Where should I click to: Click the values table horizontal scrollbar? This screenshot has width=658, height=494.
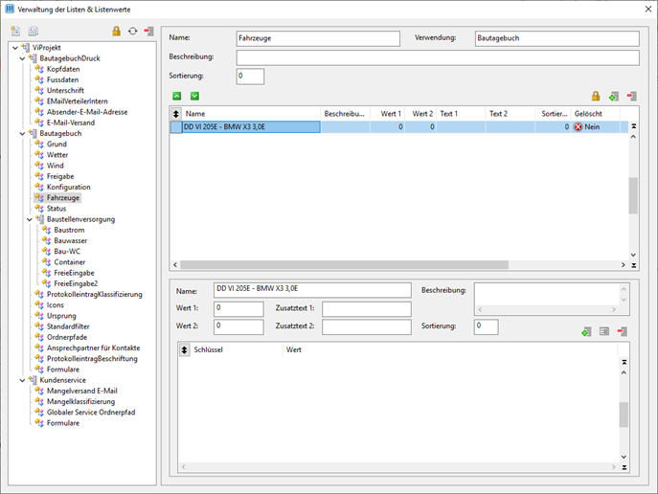(x=345, y=265)
